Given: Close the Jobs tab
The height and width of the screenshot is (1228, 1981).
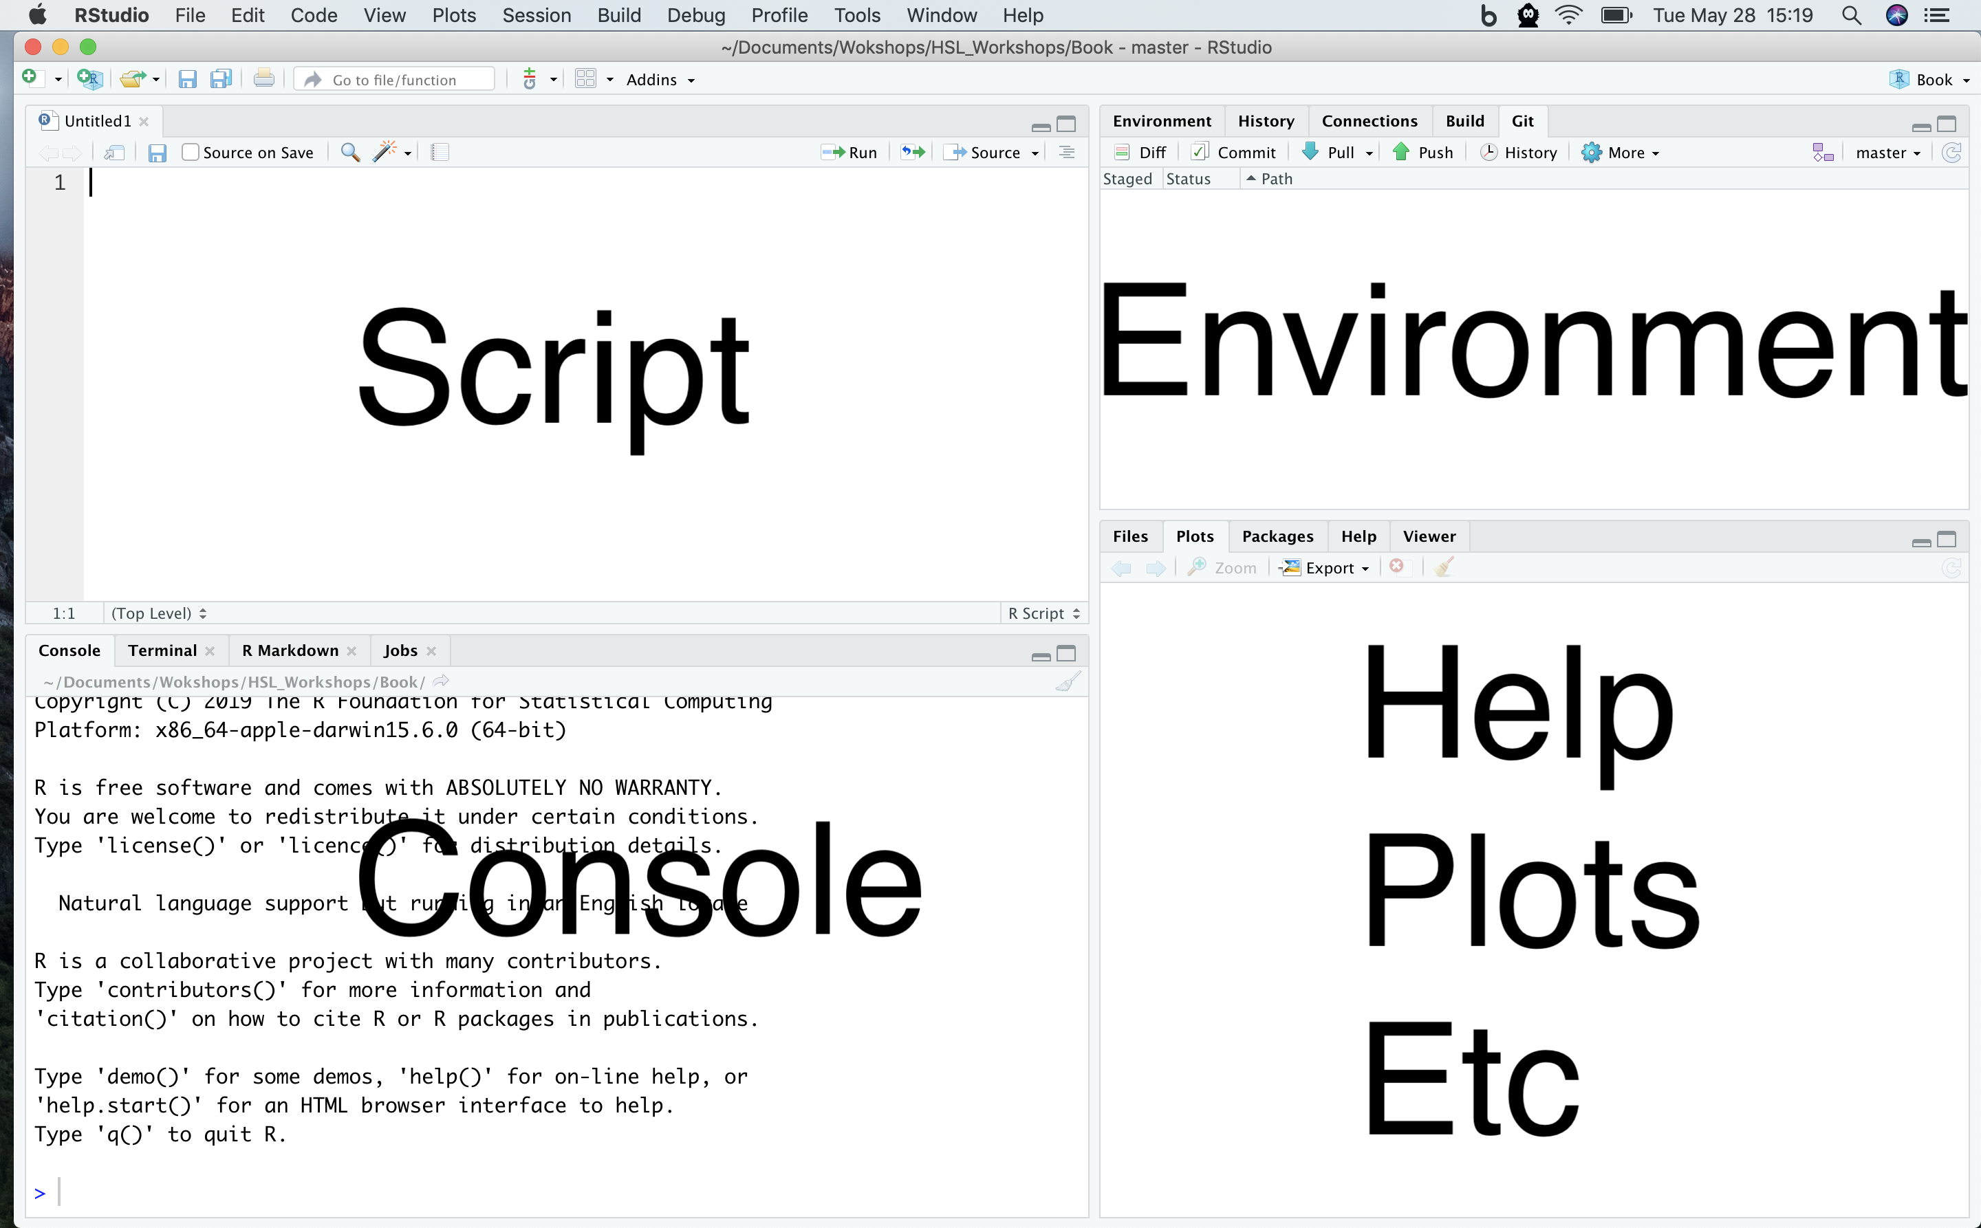Looking at the screenshot, I should pos(431,651).
